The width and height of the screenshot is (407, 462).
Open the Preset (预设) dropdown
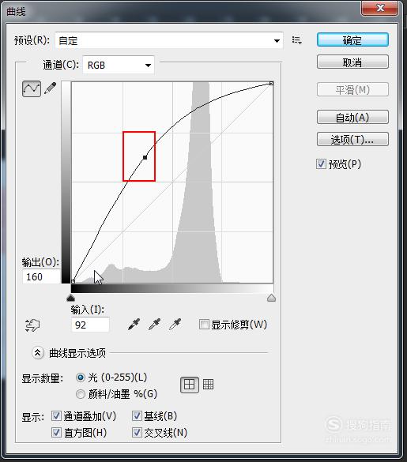tap(169, 40)
